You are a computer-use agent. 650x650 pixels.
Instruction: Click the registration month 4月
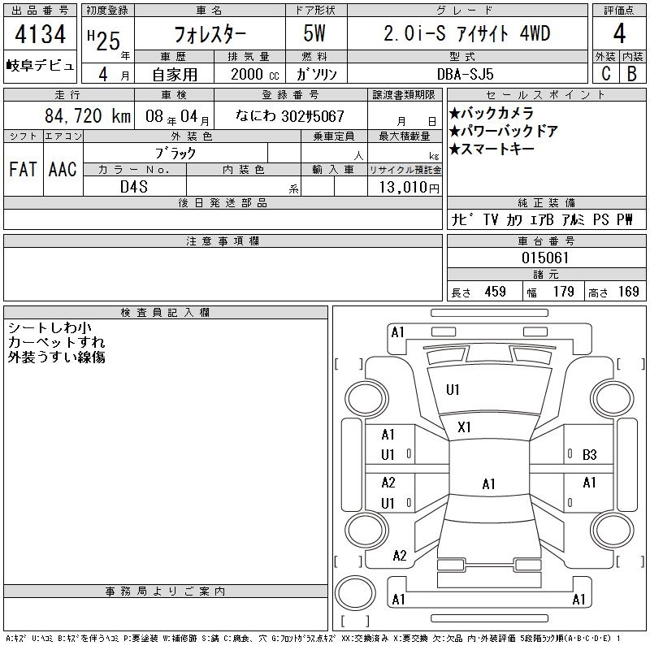tap(114, 74)
